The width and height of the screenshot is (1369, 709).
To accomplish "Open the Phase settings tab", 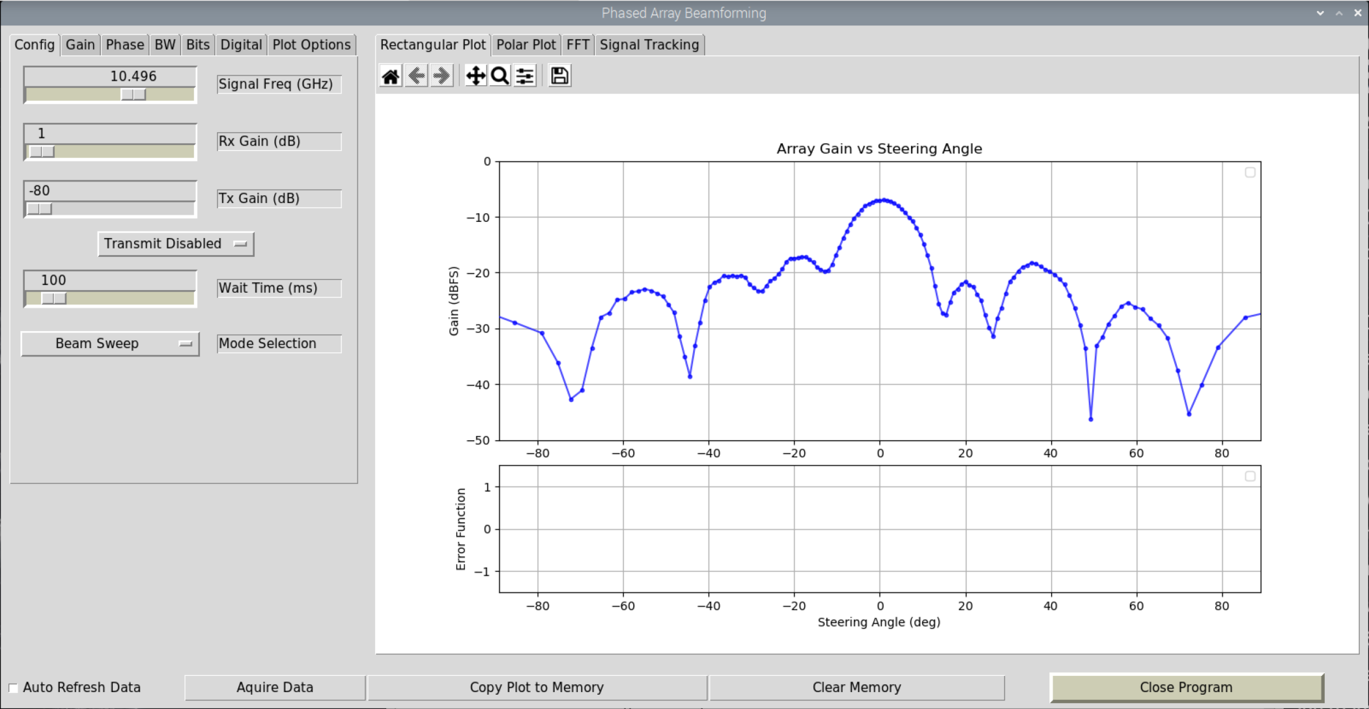I will point(124,45).
